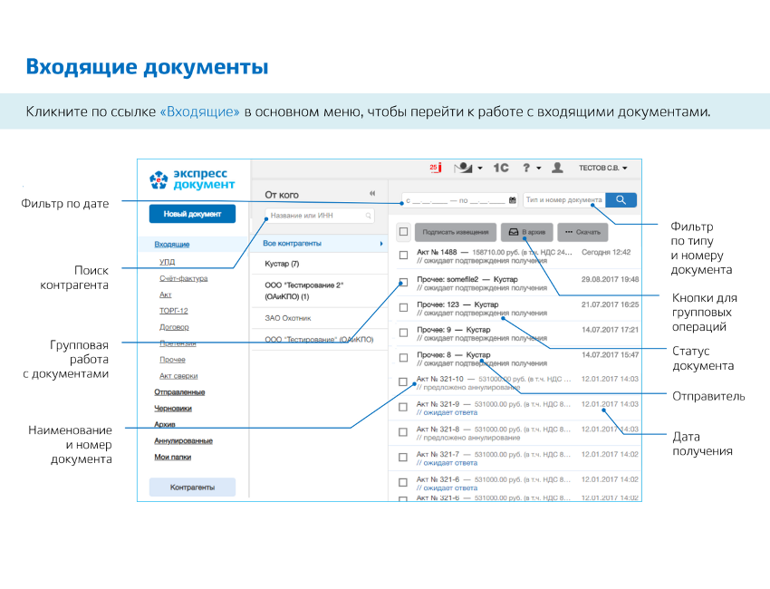This screenshot has height=589, width=770.
Task: Open the Прочее link in sidebar
Action: tap(172, 359)
